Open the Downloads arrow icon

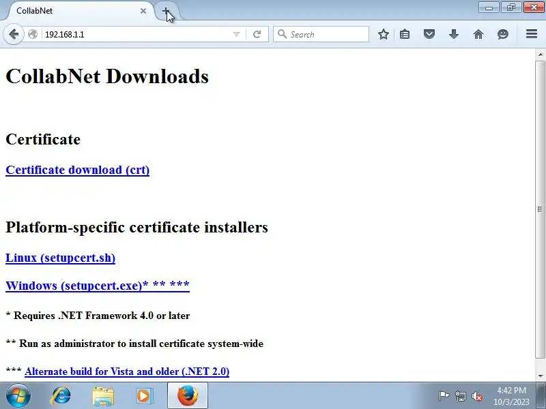tap(454, 34)
